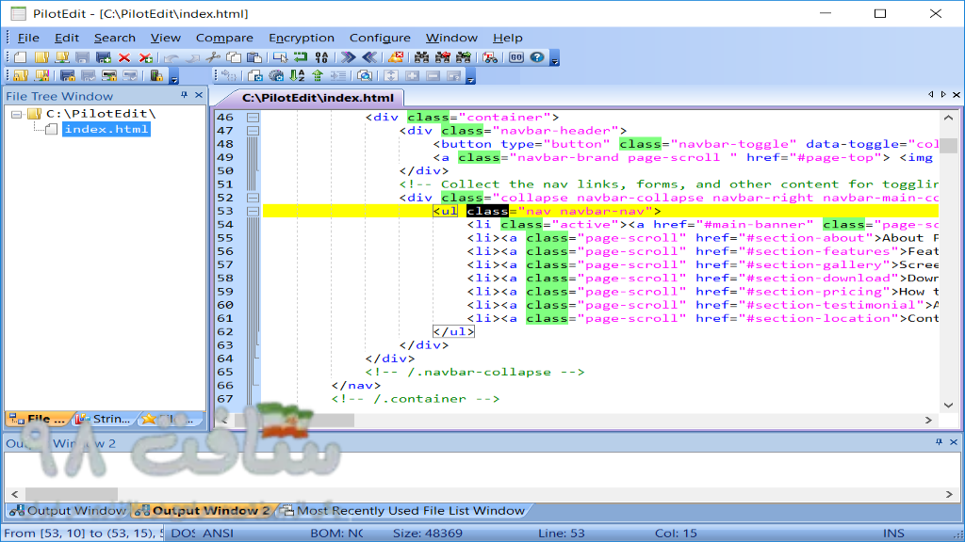Open Find with the binoculars icon
The height and width of the screenshot is (542, 965).
pyautogui.click(x=421, y=57)
